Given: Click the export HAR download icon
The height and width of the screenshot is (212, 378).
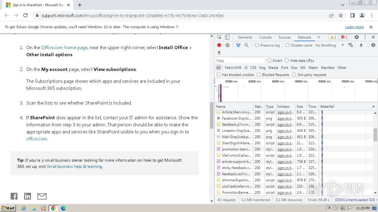Looking at the screenshot, I should 219,53.
